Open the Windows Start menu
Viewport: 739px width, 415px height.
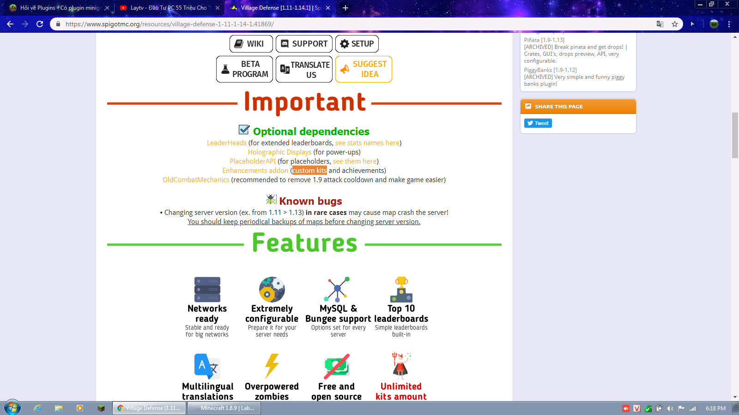[x=12, y=408]
